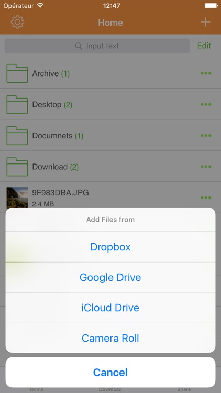Dismiss the sheet with Cancel
Viewport: 221px width, 393px height.
pos(110,372)
